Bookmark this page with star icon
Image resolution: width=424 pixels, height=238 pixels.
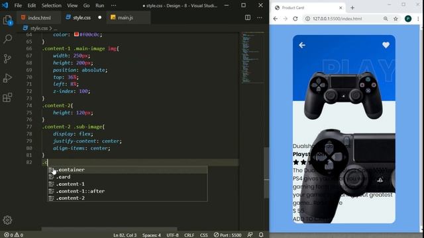[x=396, y=19]
